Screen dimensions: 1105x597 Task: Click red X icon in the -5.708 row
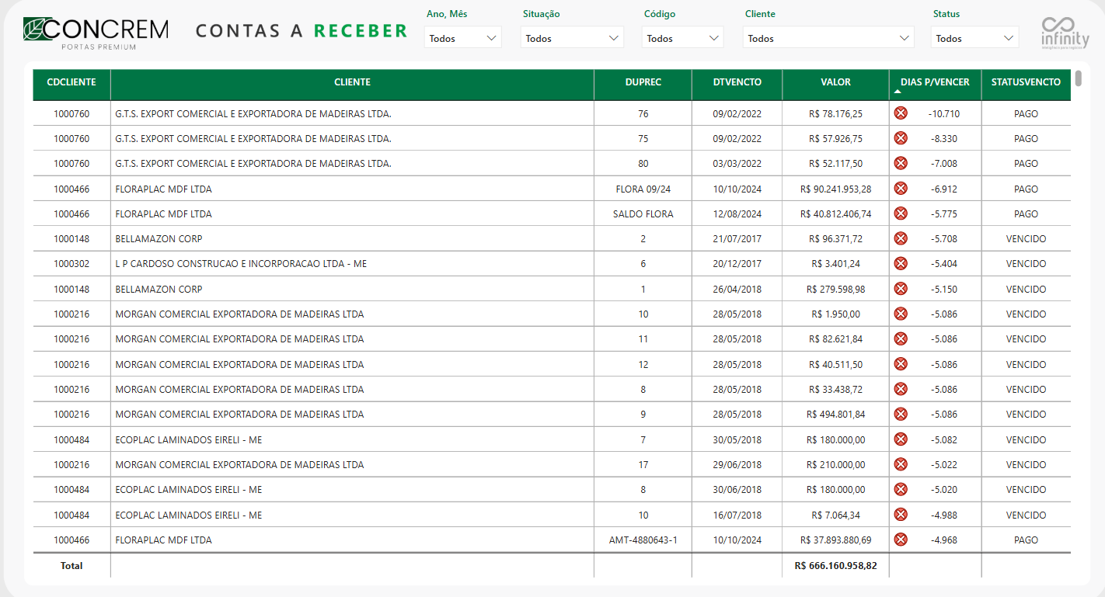pos(901,238)
